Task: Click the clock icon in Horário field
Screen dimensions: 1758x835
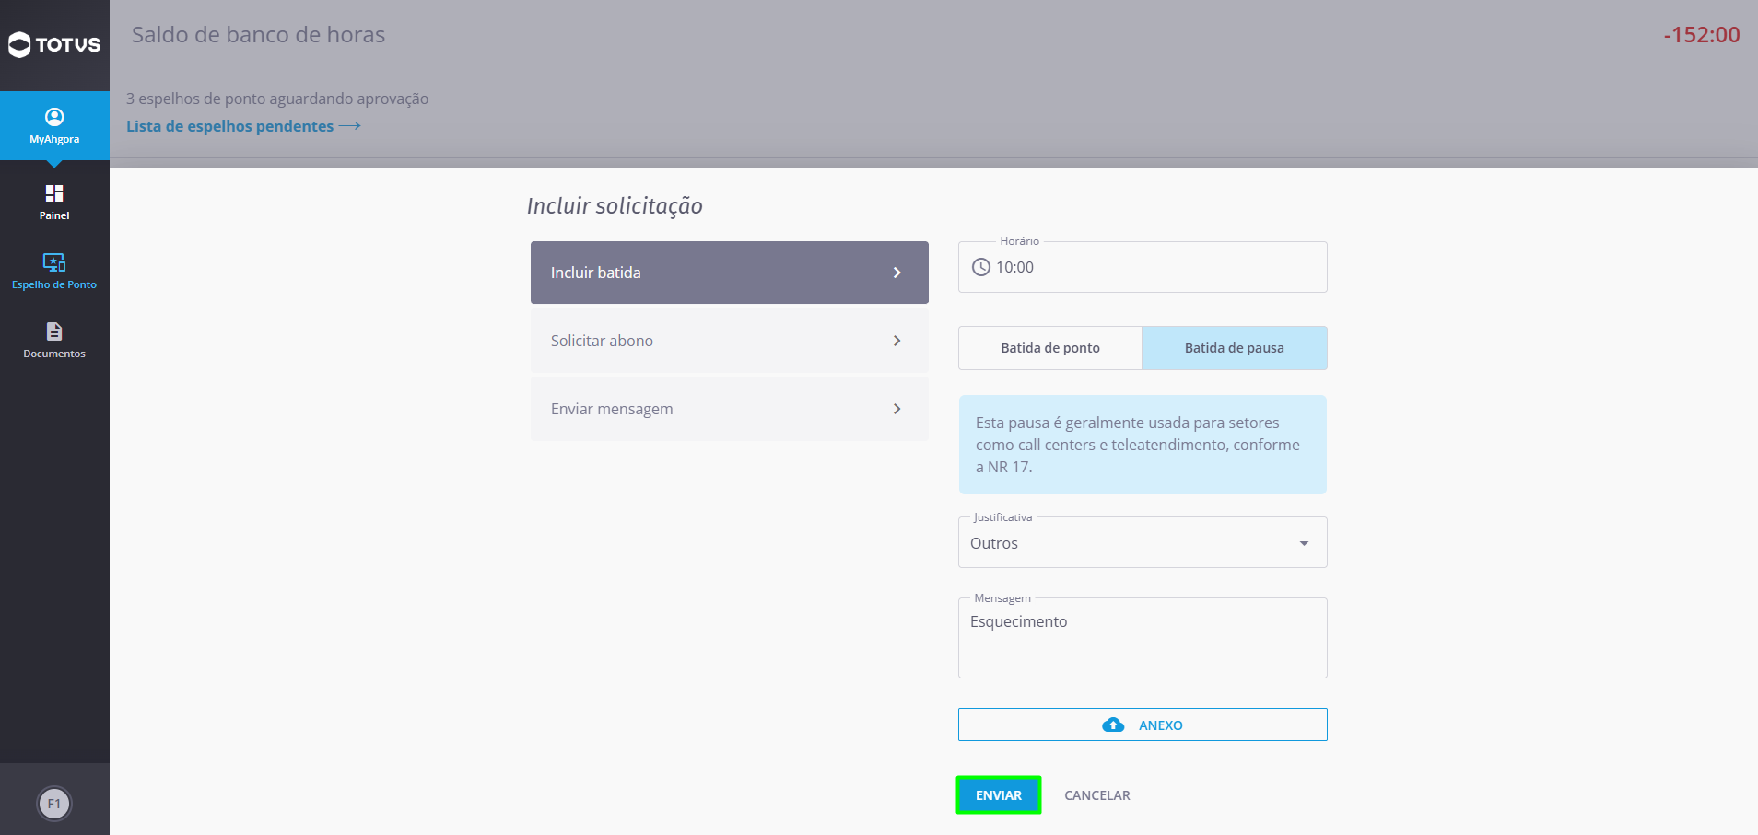Action: 981,267
